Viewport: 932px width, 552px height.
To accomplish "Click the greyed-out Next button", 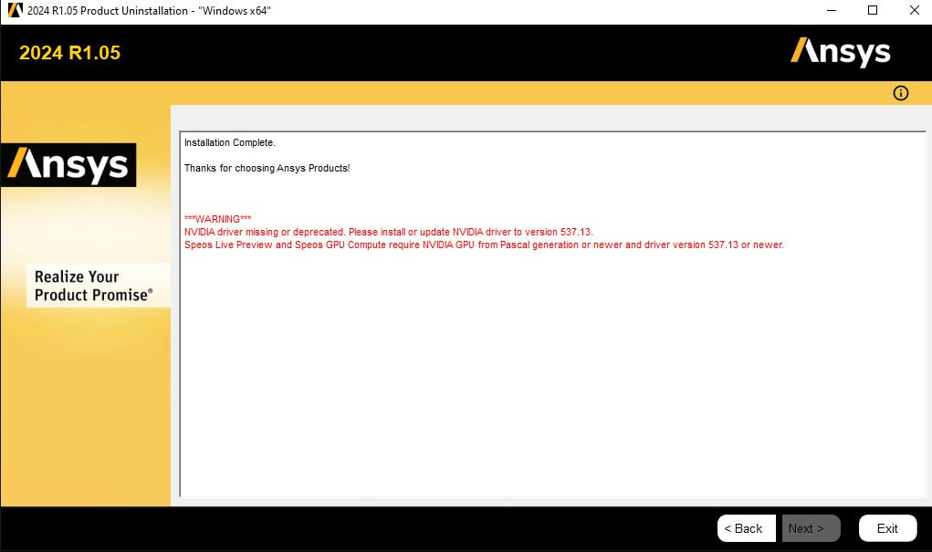I will click(811, 528).
